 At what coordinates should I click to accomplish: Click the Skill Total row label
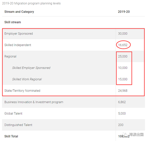(x=11, y=136)
